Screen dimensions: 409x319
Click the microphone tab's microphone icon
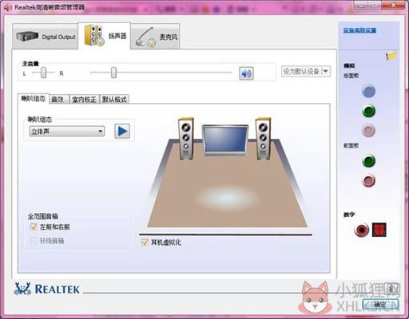[145, 37]
